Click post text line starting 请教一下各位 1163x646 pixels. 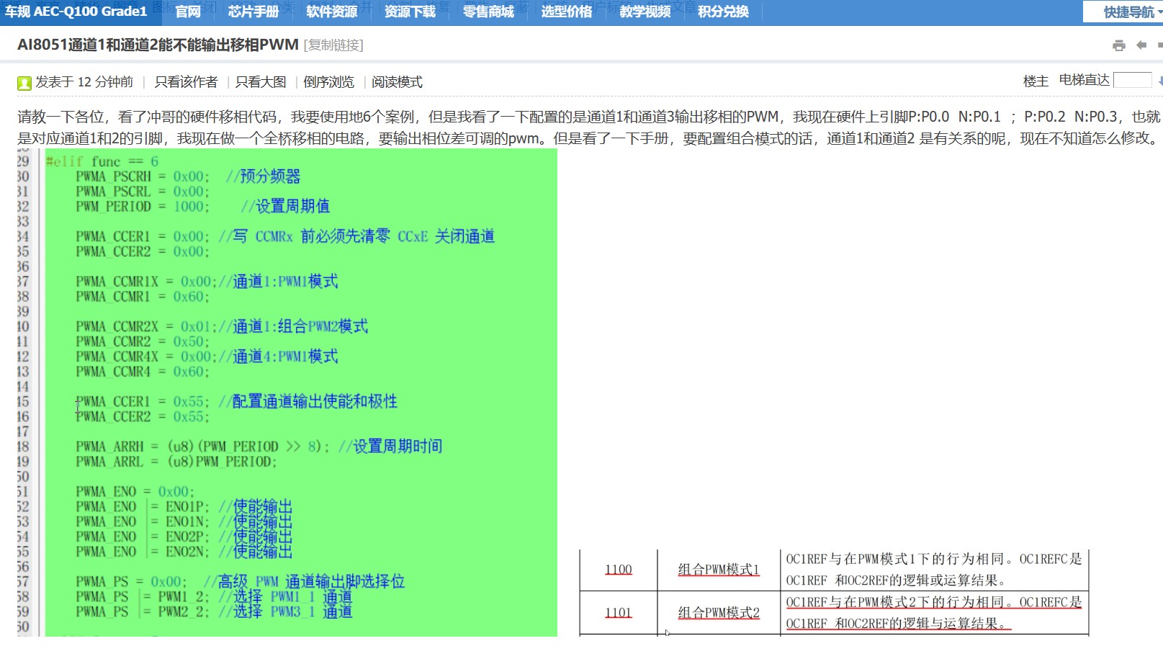point(588,117)
